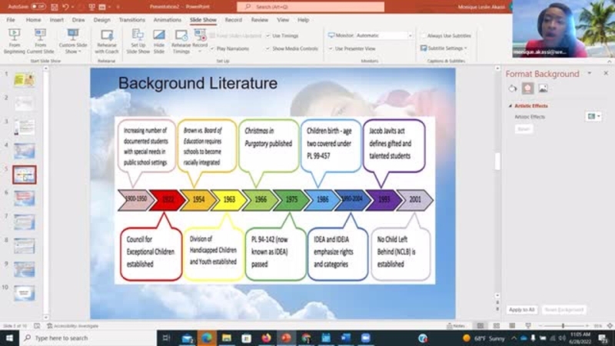This screenshot has width=615, height=346.
Task: Click Set Up Slide Show icon
Action: pyautogui.click(x=138, y=40)
